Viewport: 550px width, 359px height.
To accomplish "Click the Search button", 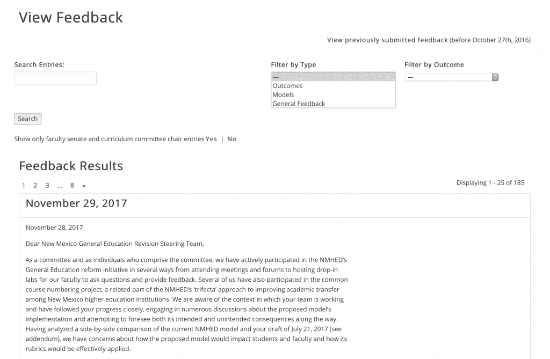I will click(28, 119).
